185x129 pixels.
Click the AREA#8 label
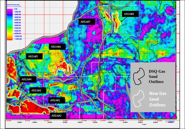[130, 14]
